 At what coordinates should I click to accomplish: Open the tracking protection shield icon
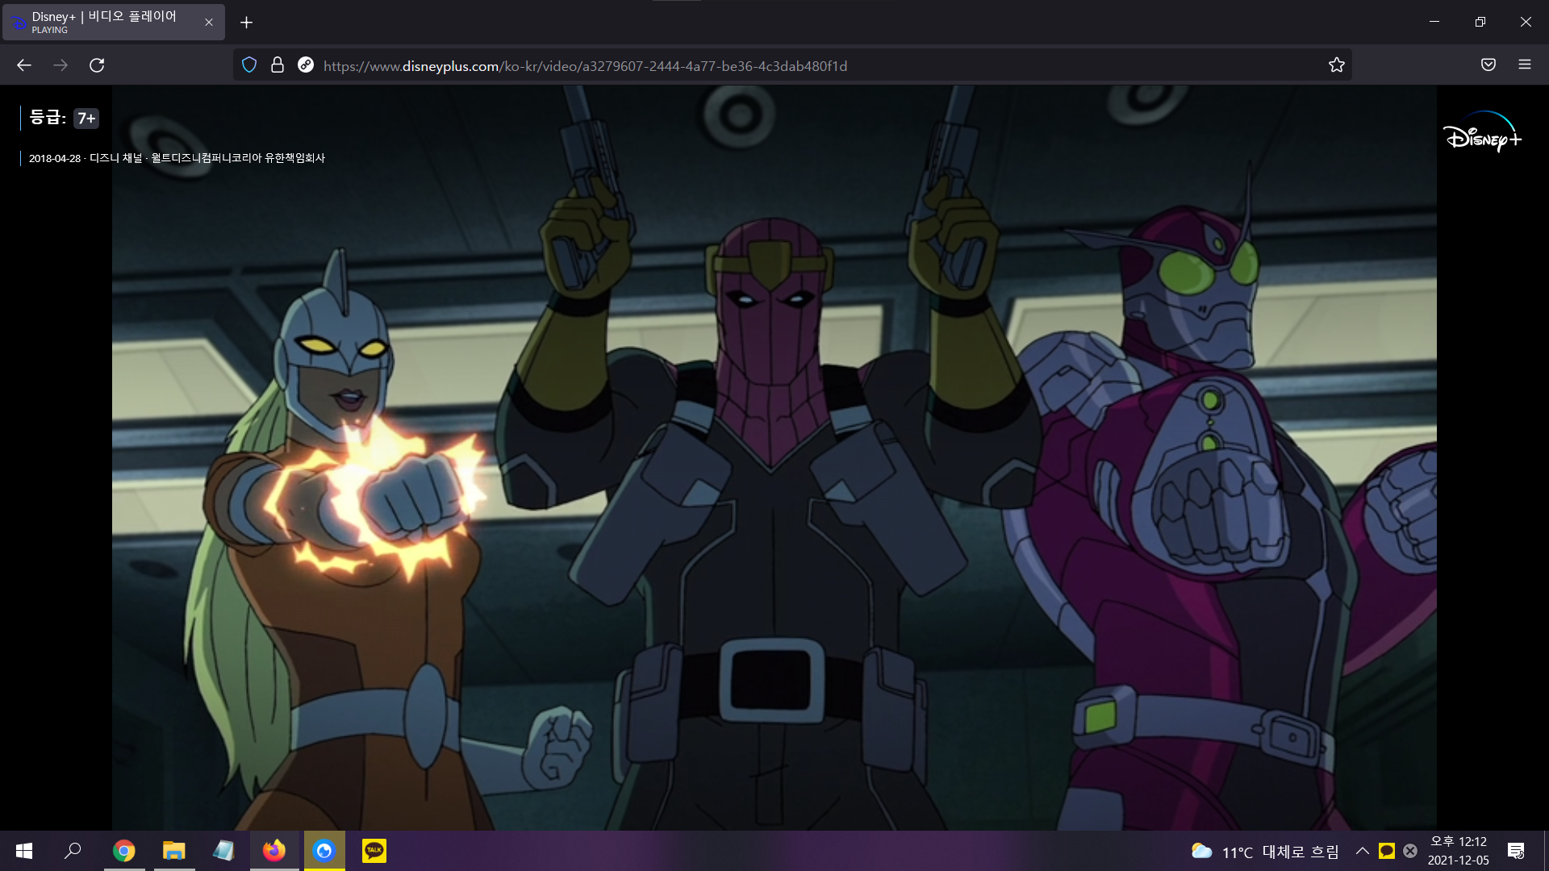249,65
